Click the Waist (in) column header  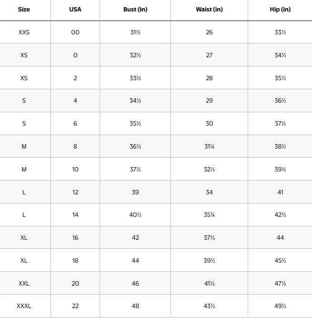(209, 10)
